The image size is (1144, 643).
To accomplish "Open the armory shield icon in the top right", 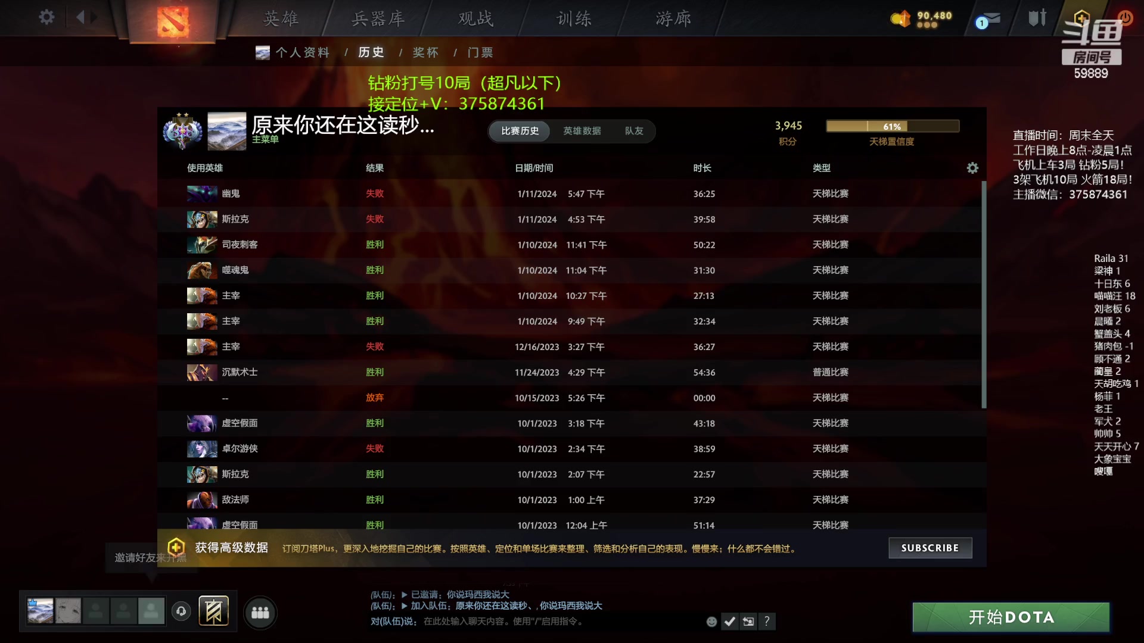I will [1037, 18].
